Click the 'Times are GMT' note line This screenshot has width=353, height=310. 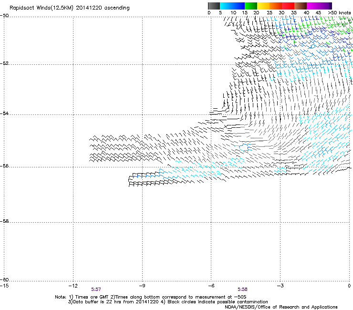[151, 297]
